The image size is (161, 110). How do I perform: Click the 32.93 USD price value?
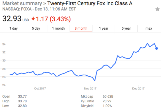pyautogui.click(x=12, y=19)
